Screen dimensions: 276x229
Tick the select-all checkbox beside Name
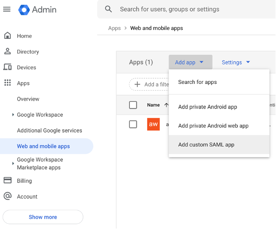coord(133,105)
